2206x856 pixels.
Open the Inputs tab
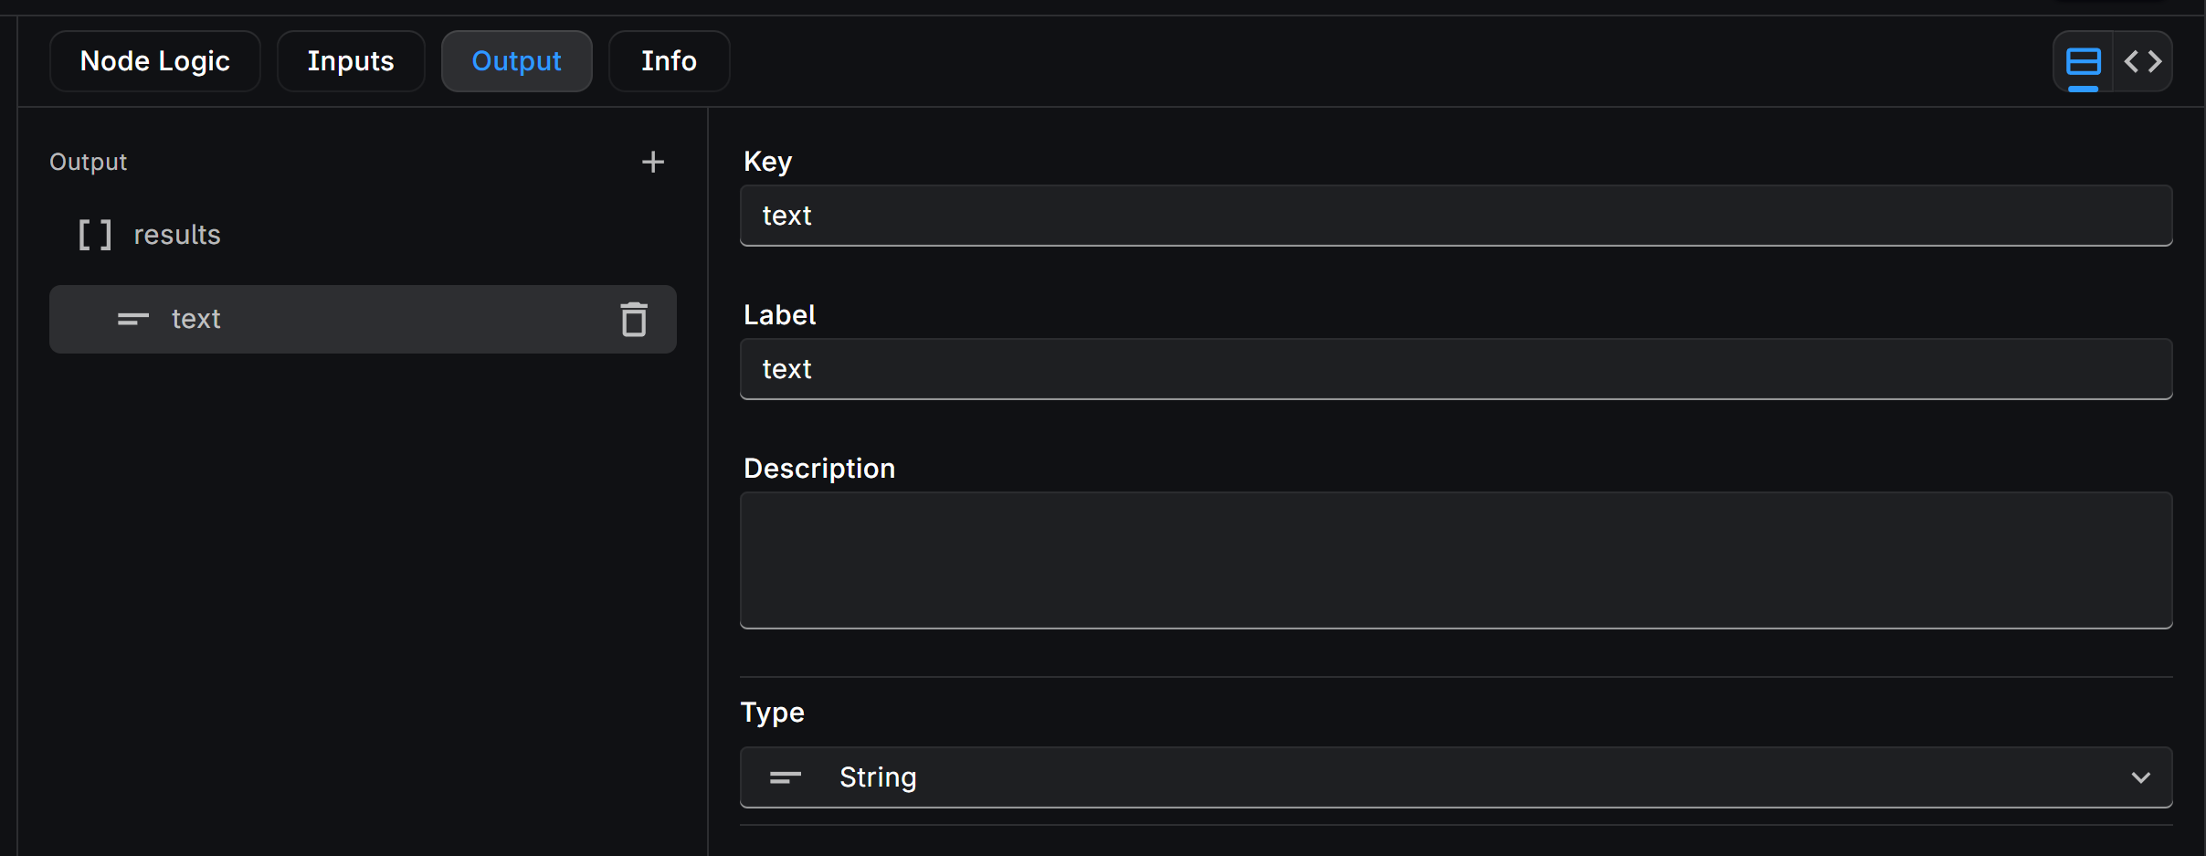pyautogui.click(x=351, y=60)
